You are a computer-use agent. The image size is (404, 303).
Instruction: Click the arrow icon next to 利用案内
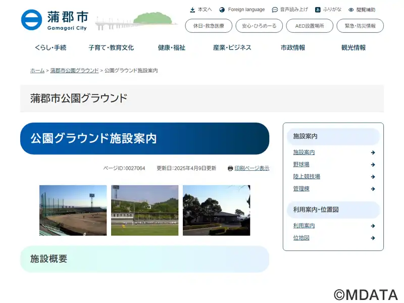pyautogui.click(x=373, y=226)
